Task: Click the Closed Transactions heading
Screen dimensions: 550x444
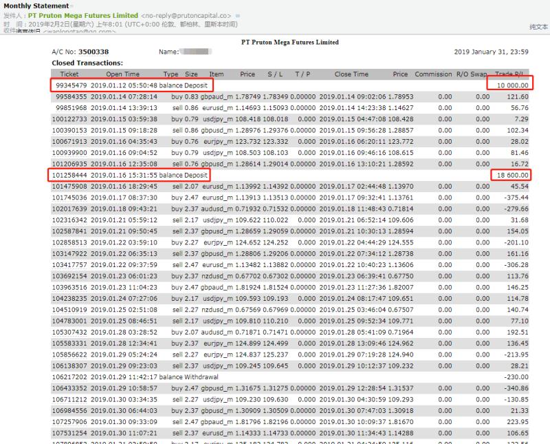Action: tap(87, 63)
